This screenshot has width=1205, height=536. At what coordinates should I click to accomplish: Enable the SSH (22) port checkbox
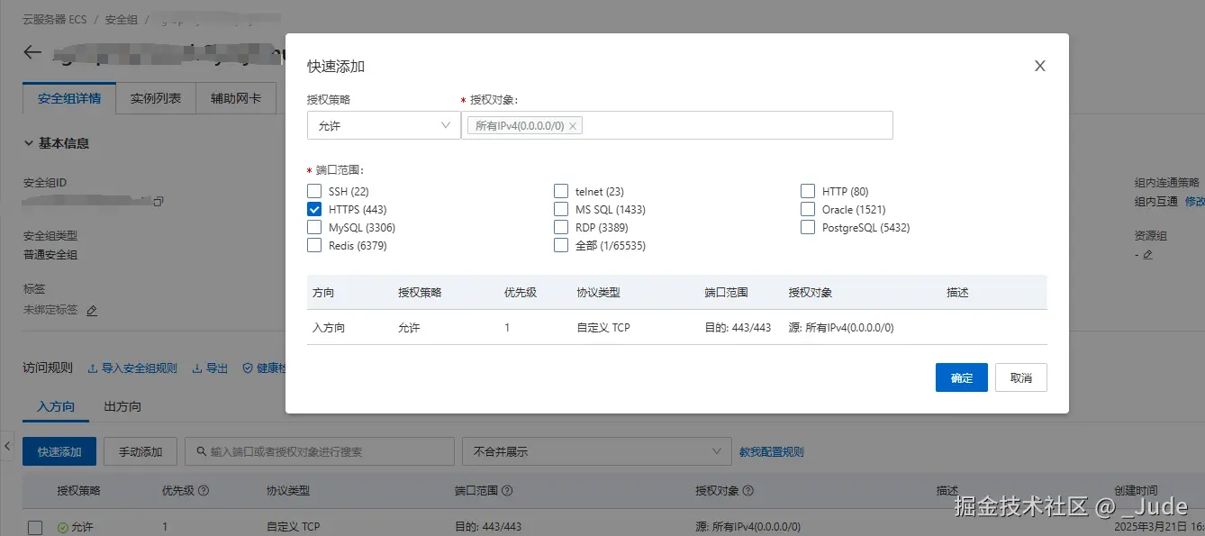click(x=314, y=191)
